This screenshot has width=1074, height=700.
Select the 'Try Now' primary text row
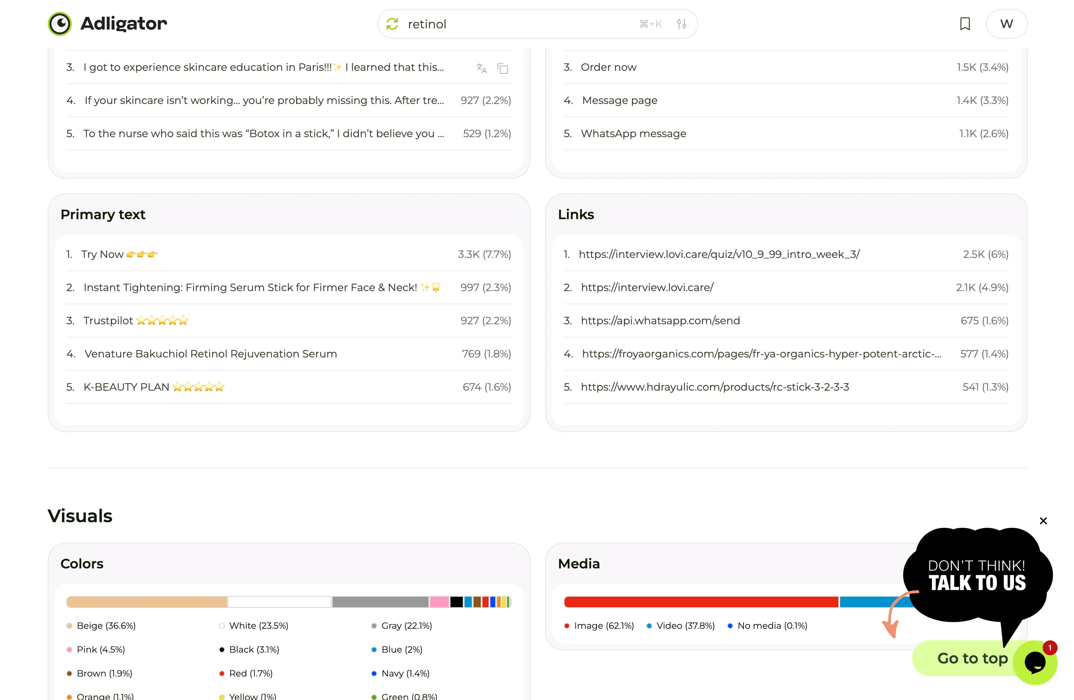coord(288,254)
